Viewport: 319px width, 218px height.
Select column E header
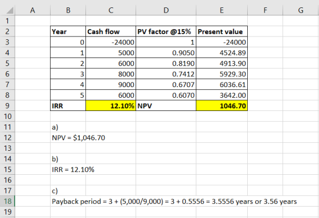[x=222, y=10]
